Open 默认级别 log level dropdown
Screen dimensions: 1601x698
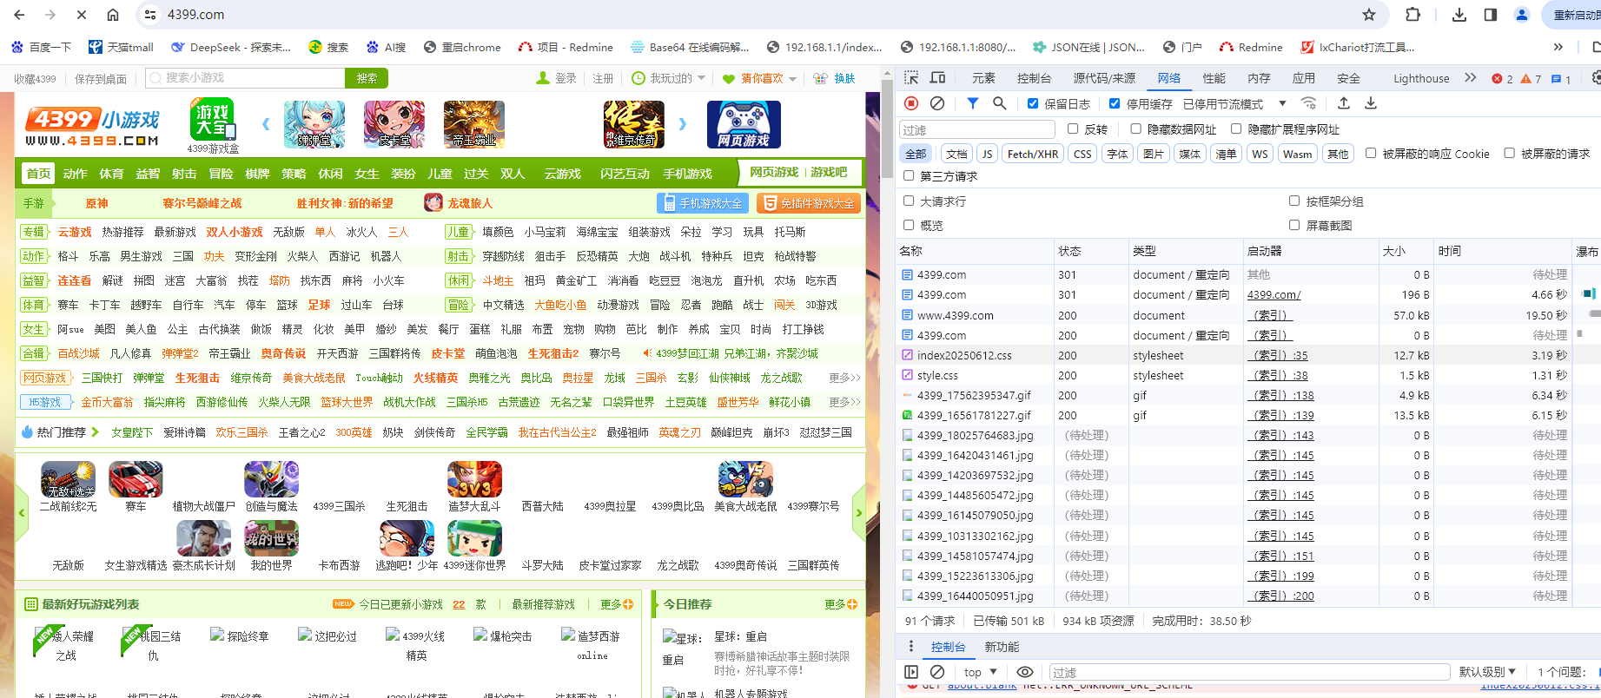[x=1487, y=672]
